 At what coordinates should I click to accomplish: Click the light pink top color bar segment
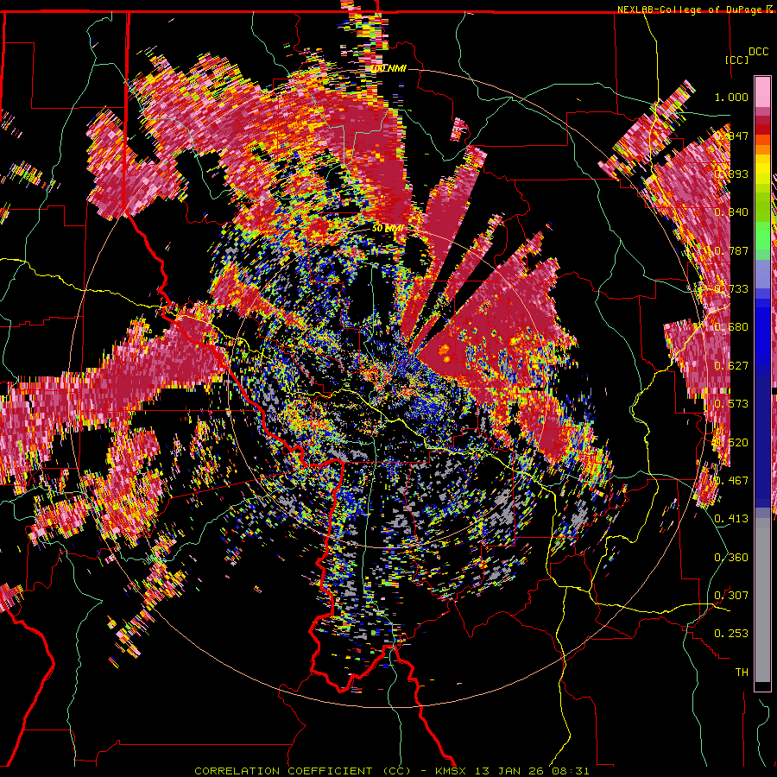762,92
